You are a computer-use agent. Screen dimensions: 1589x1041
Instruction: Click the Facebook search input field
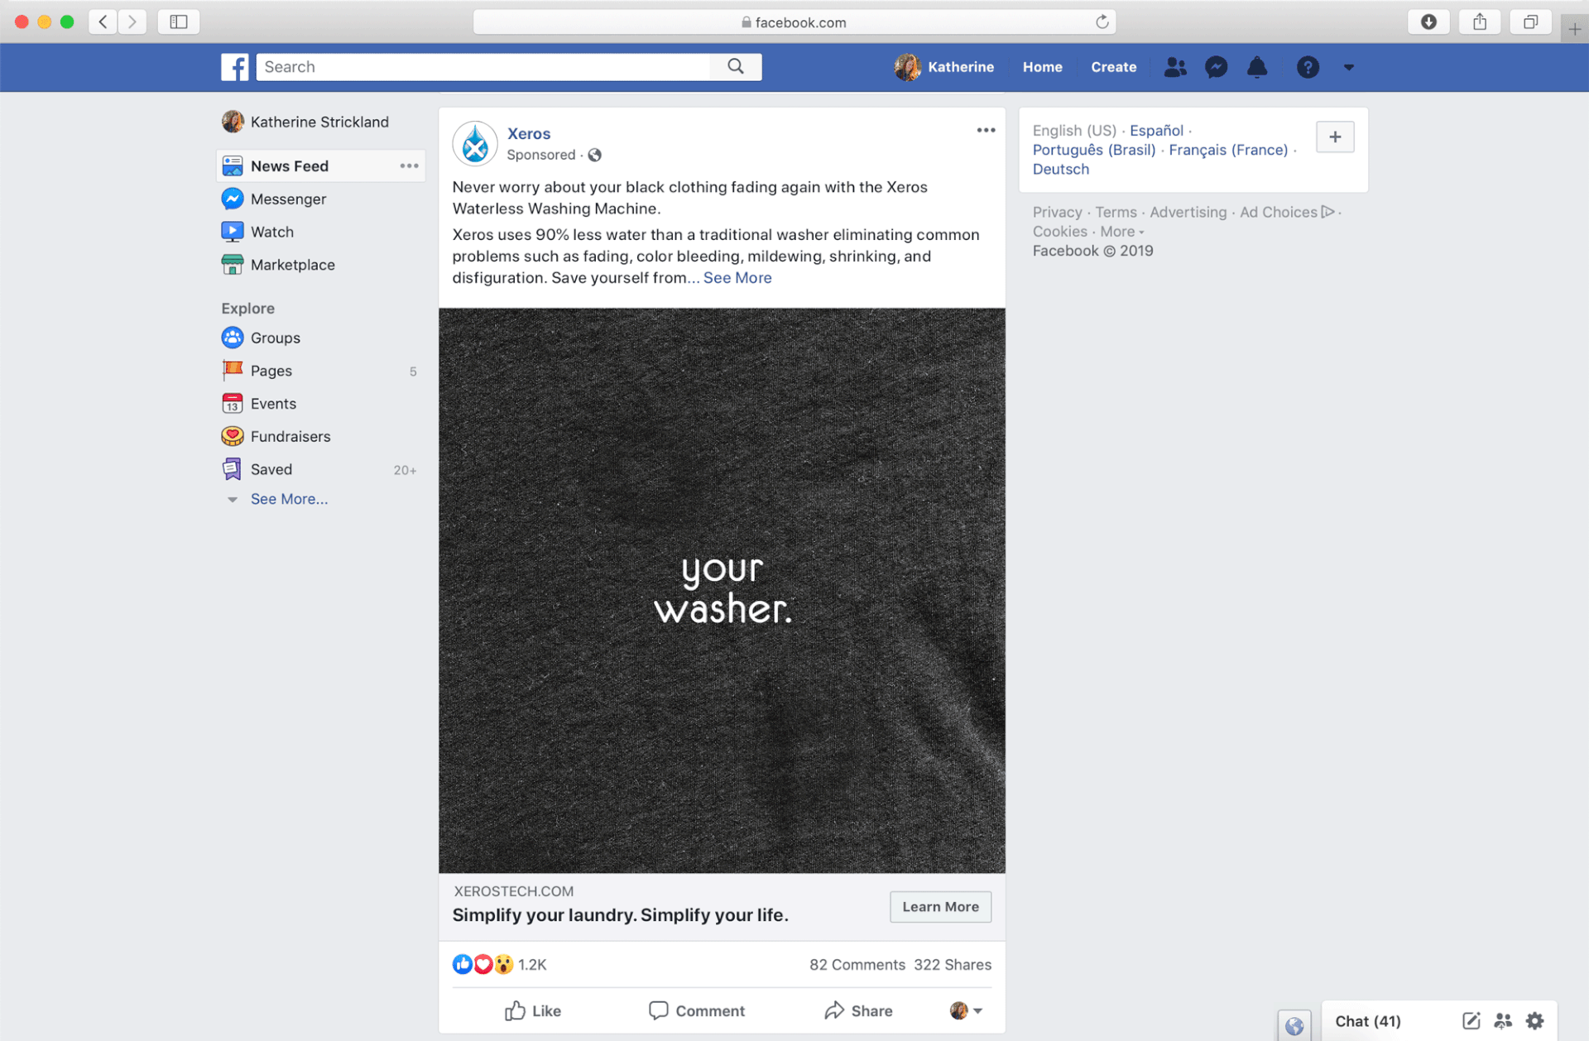(x=484, y=67)
